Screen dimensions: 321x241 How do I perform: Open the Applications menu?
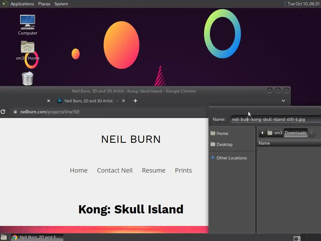click(x=22, y=4)
